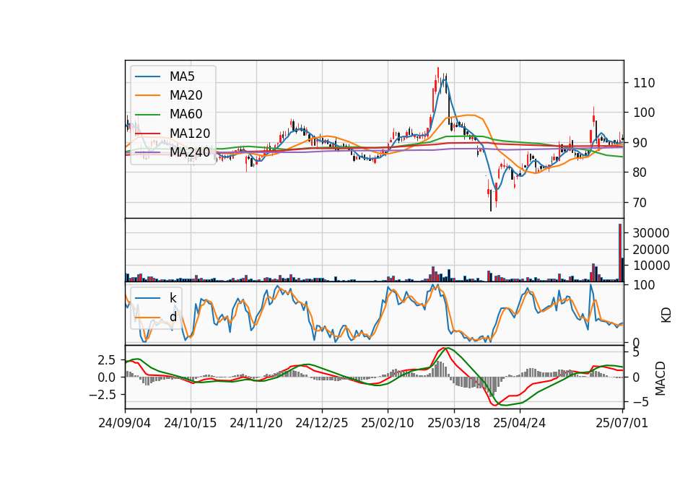Click the MA240 legend label
The height and width of the screenshot is (498, 693).
click(x=190, y=152)
